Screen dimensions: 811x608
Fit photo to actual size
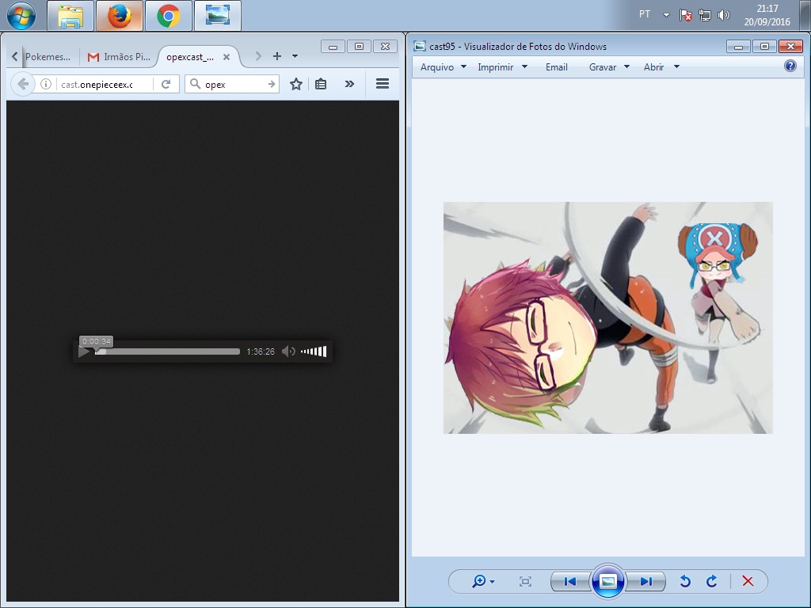click(x=525, y=581)
